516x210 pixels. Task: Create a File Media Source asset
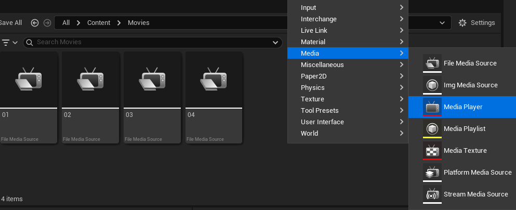[462, 63]
